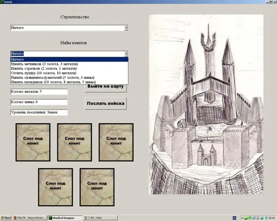This screenshot has width=277, height=221.
Task: Select the middle top-row unit slot
Action: click(75, 142)
